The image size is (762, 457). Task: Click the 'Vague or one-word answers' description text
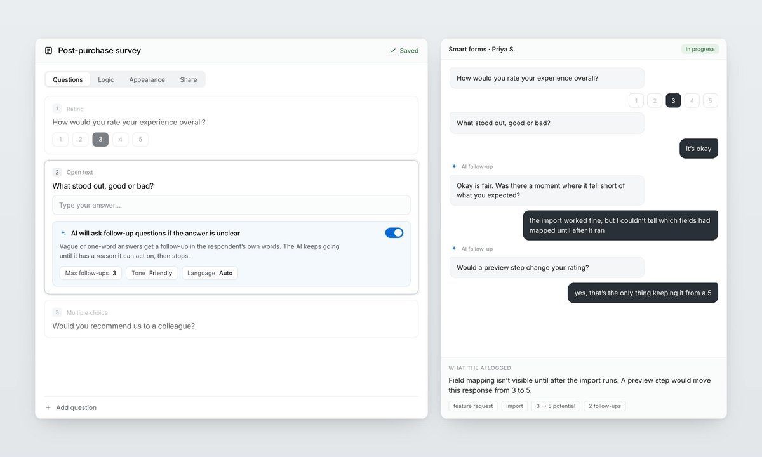(199, 251)
